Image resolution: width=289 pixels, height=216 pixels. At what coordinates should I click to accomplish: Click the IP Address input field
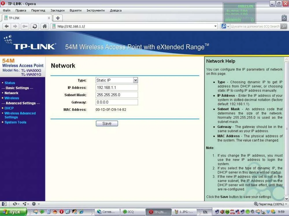(117, 88)
